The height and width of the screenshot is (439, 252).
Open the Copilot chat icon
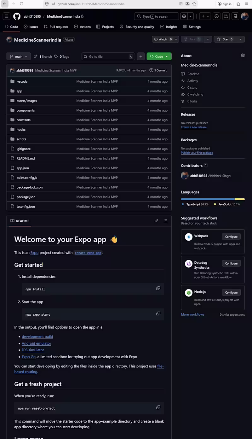(184, 16)
